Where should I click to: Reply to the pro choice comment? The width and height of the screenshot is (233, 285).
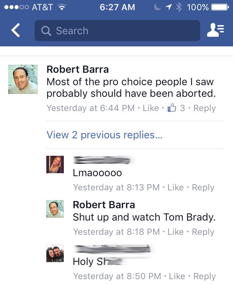coord(204,108)
